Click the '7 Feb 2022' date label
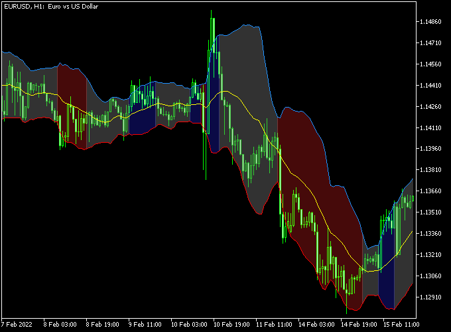This screenshot has height=332, width=451. click(17, 325)
